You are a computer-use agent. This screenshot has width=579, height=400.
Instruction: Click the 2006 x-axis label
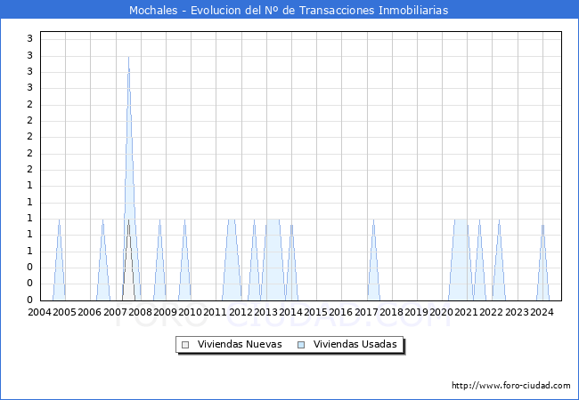89,312
